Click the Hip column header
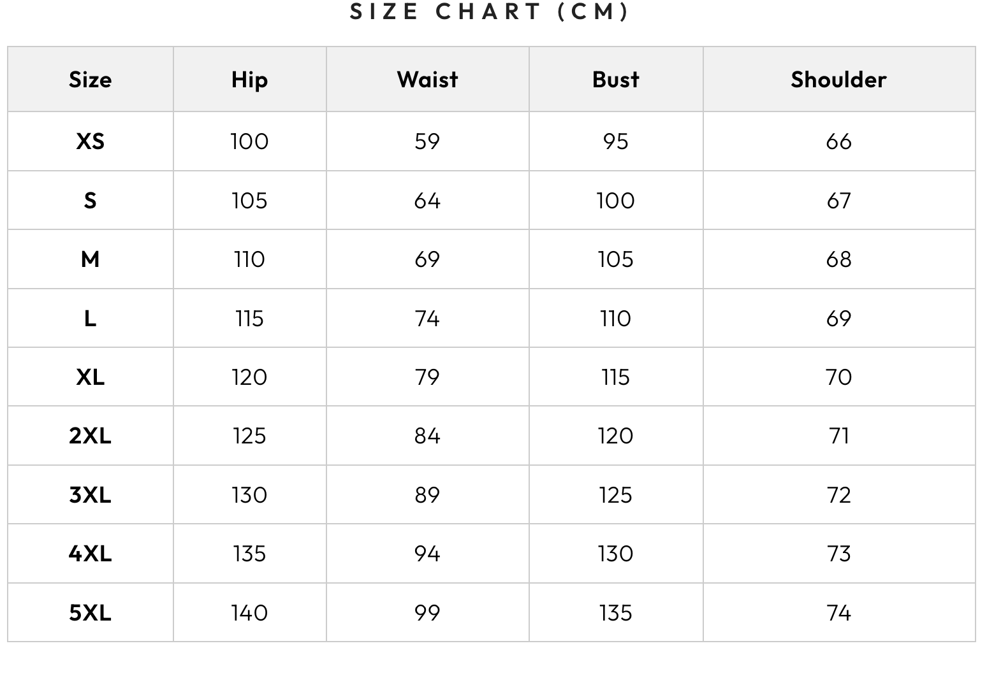 pyautogui.click(x=249, y=80)
